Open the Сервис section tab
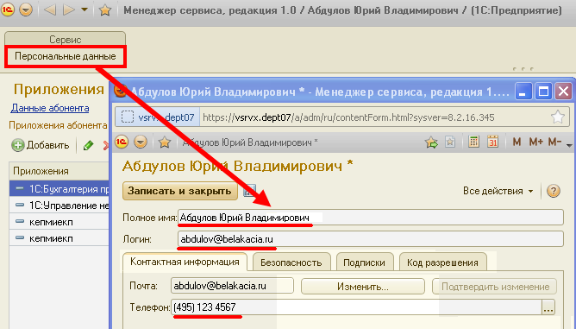Viewport: 576px width, 329px height. pyautogui.click(x=65, y=39)
